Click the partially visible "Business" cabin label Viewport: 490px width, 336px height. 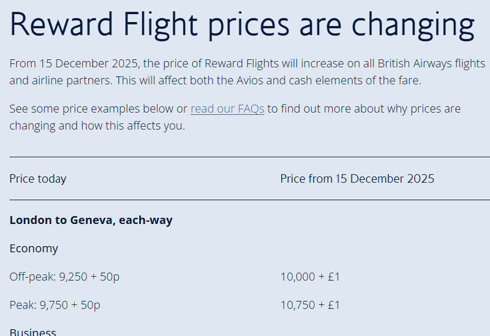tap(32, 332)
